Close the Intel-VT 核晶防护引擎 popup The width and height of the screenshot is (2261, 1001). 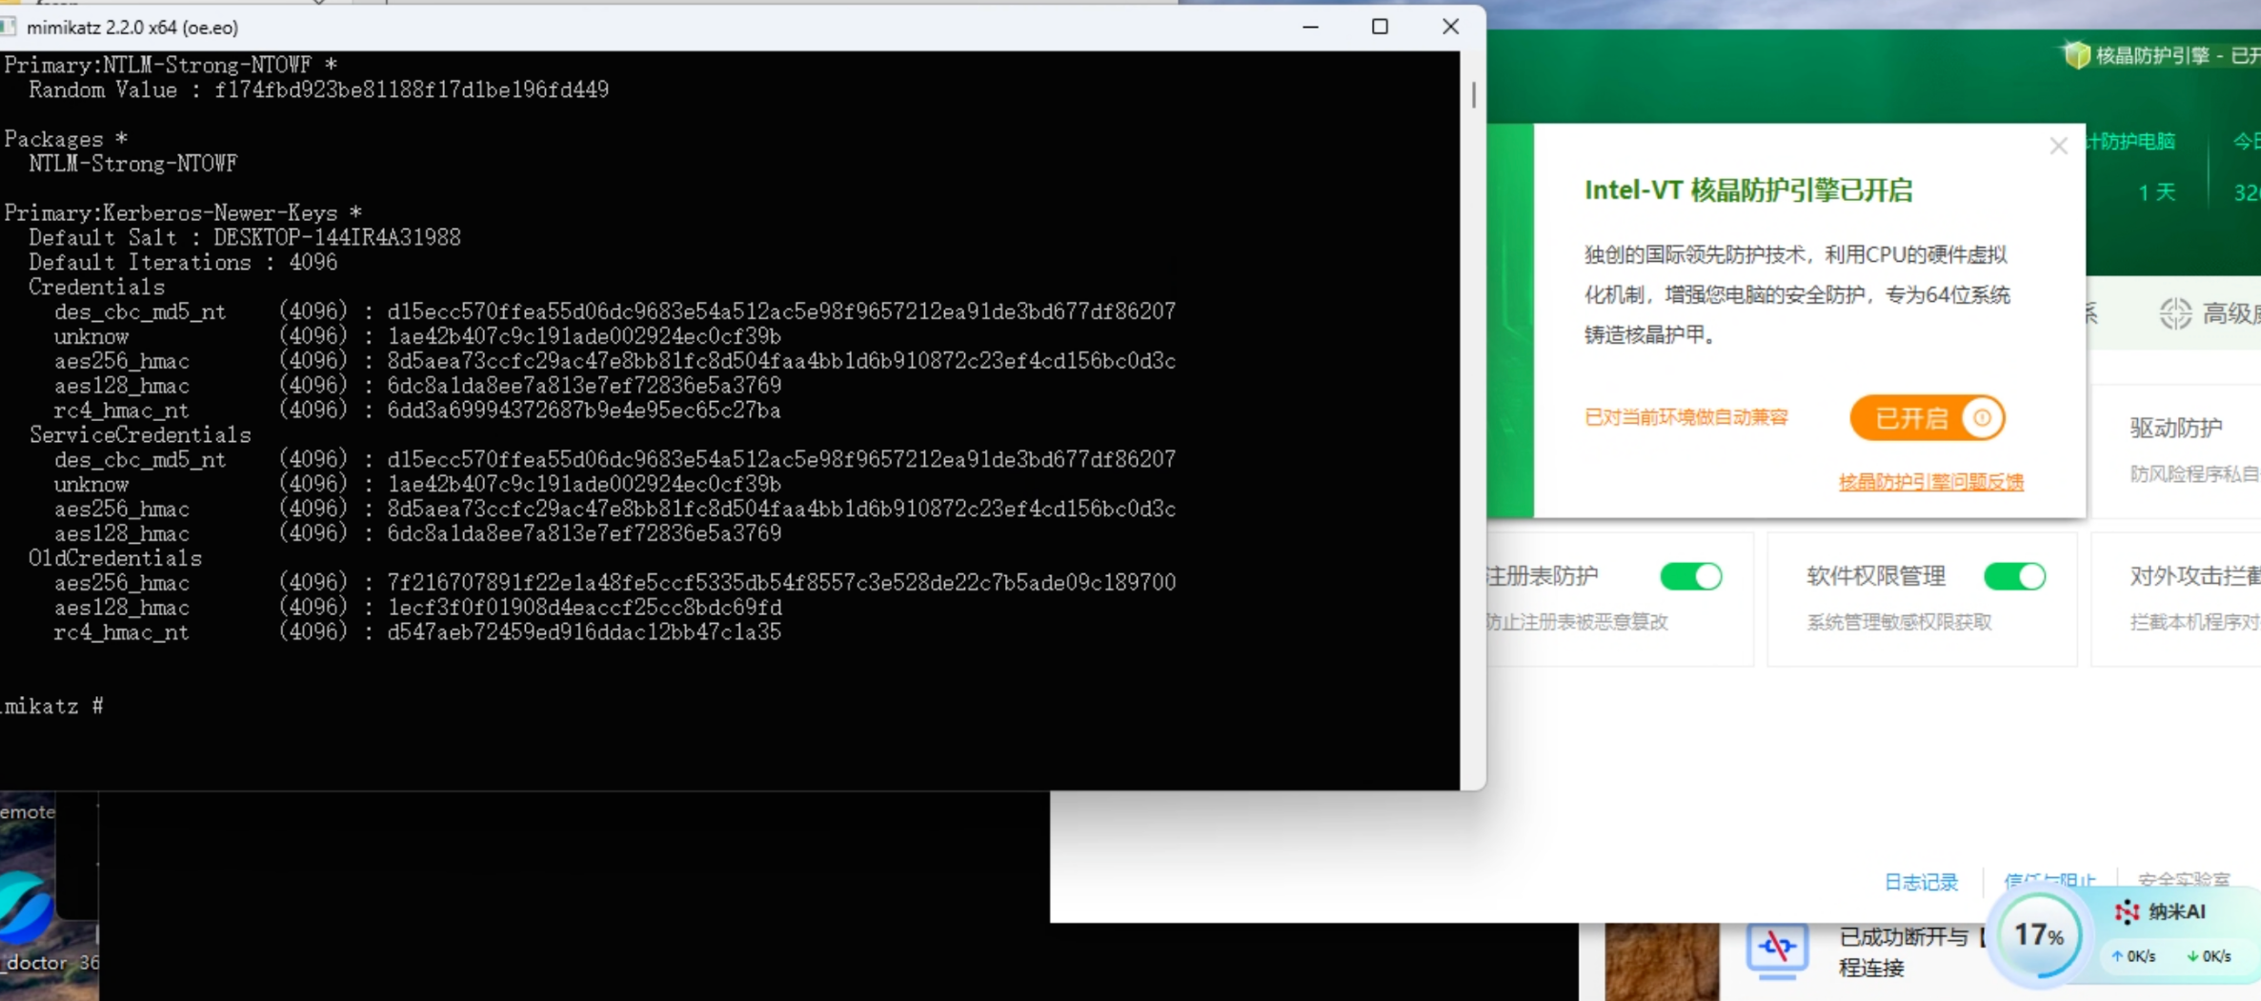click(2058, 146)
